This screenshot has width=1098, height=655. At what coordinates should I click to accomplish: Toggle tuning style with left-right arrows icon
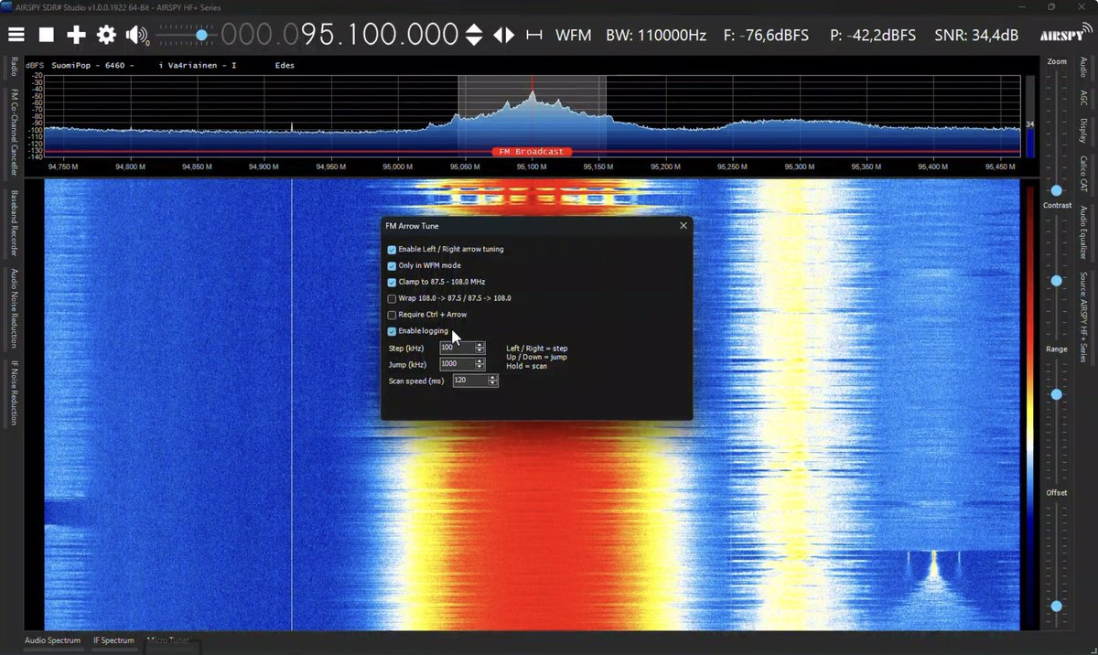coord(504,35)
